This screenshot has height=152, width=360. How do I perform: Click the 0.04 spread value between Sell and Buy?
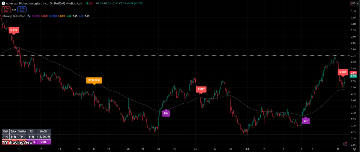click(14, 10)
